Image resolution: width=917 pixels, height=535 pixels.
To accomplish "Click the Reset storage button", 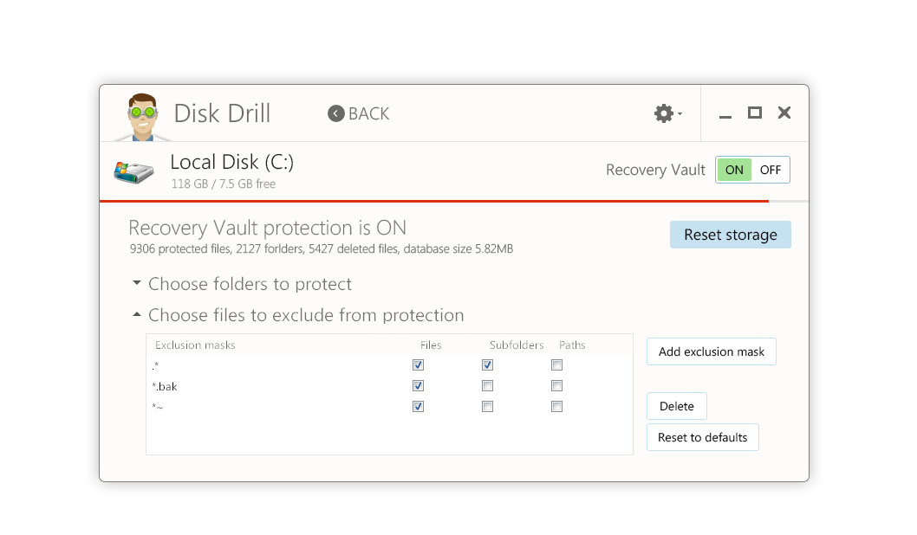I will coord(730,235).
